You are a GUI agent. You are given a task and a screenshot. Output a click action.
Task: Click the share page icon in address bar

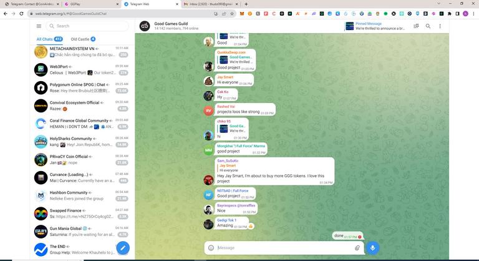[224, 14]
